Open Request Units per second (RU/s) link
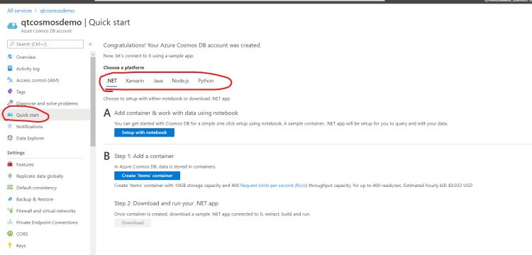The image size is (532, 255). click(274, 186)
